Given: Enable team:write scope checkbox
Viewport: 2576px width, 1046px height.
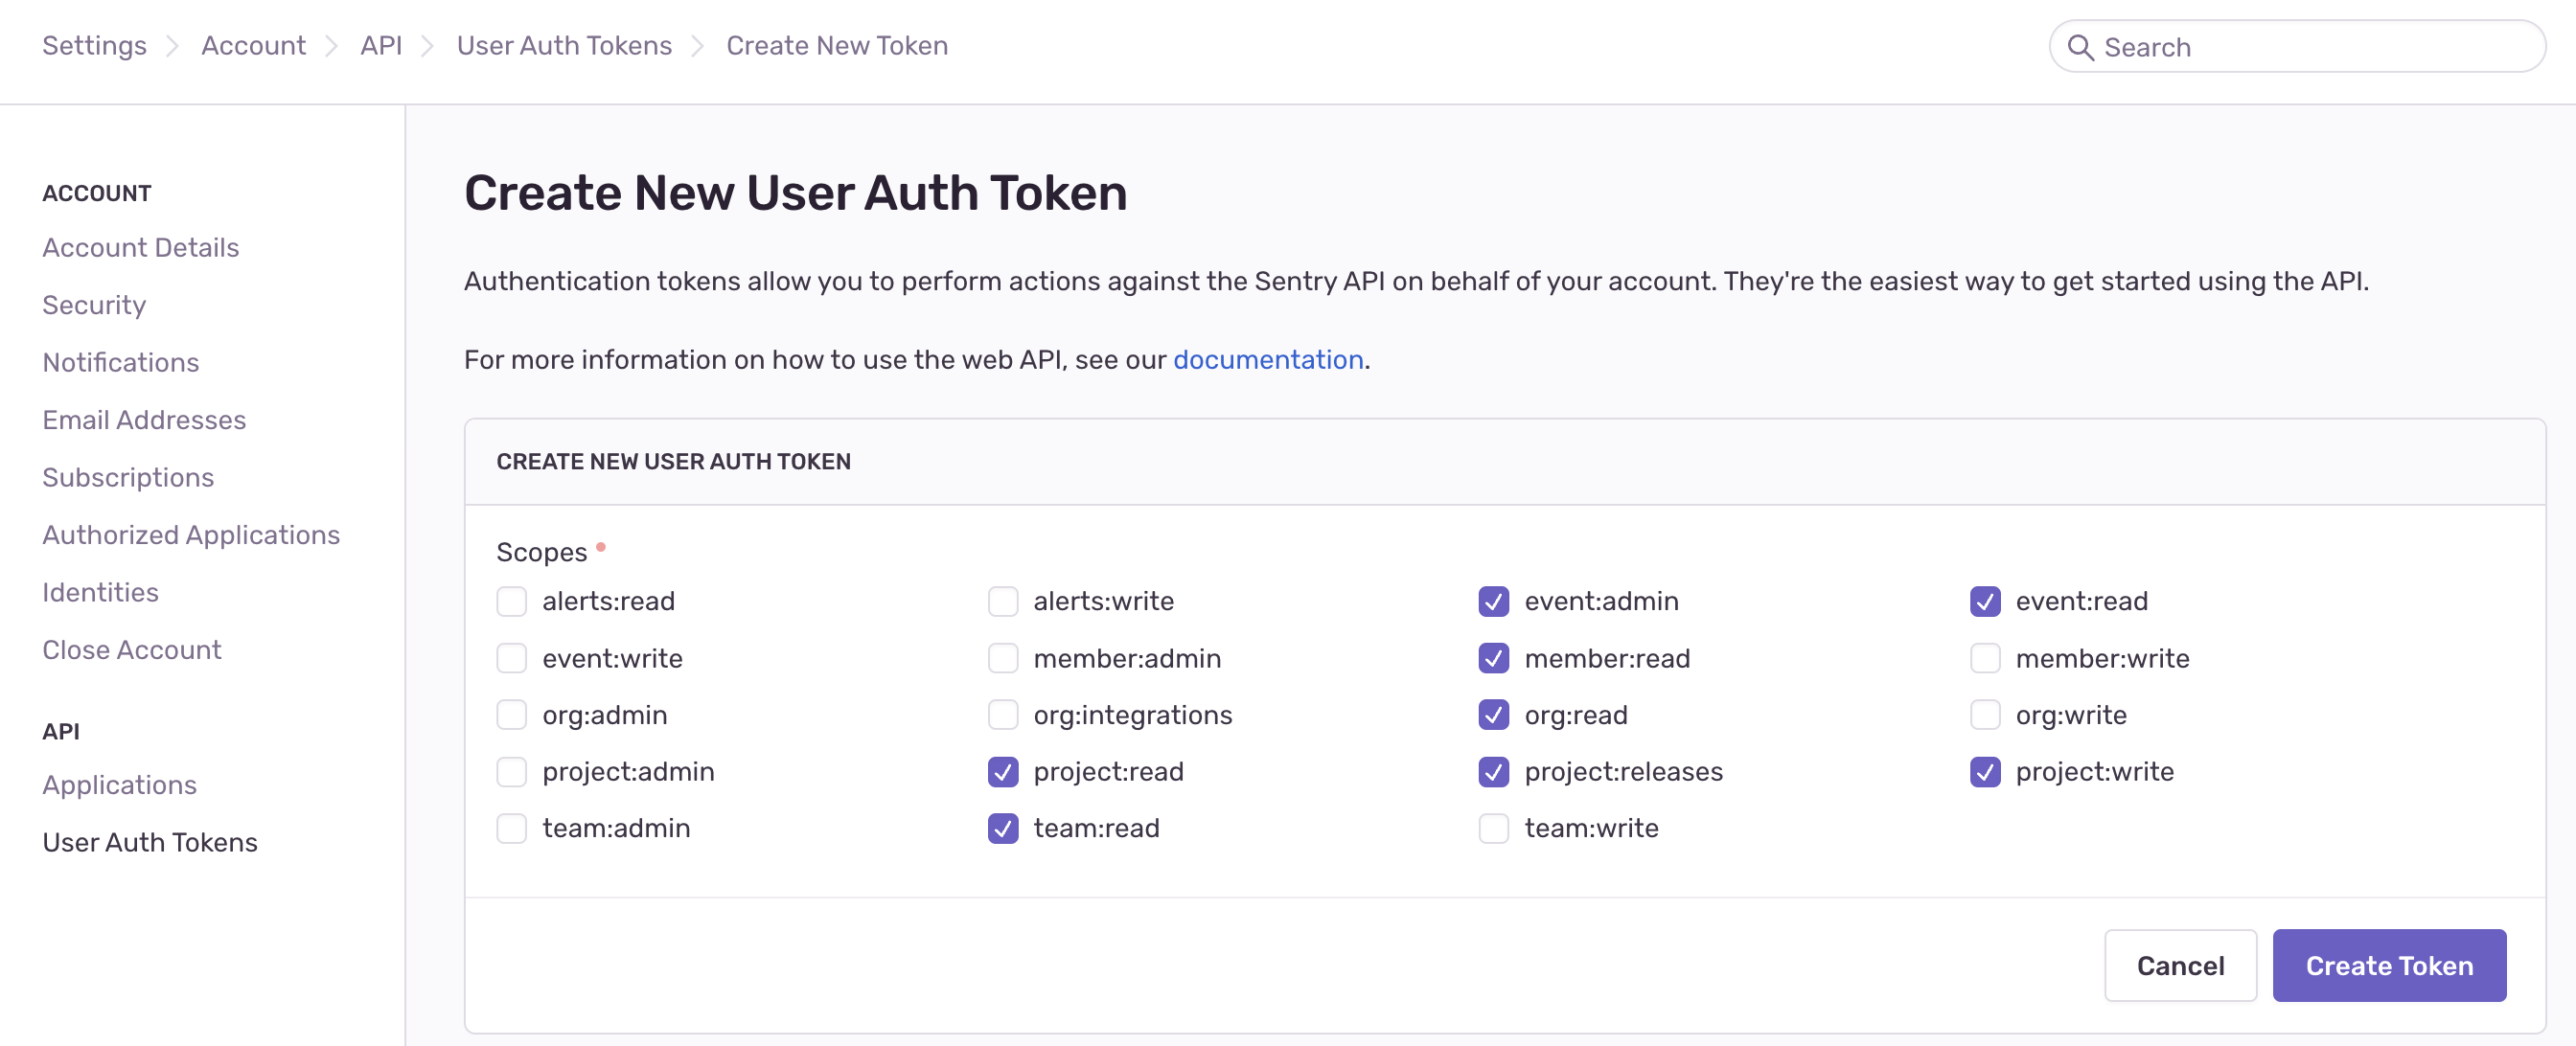Looking at the screenshot, I should [x=1493, y=828].
